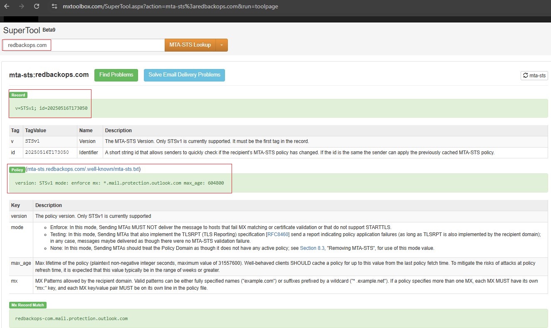Click the Find Problems button
Screen dimensions: 551x328
pos(116,75)
